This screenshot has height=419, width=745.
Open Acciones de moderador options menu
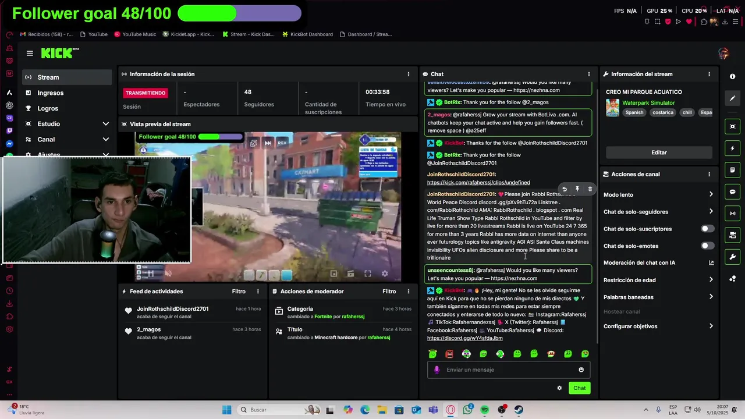pyautogui.click(x=408, y=291)
